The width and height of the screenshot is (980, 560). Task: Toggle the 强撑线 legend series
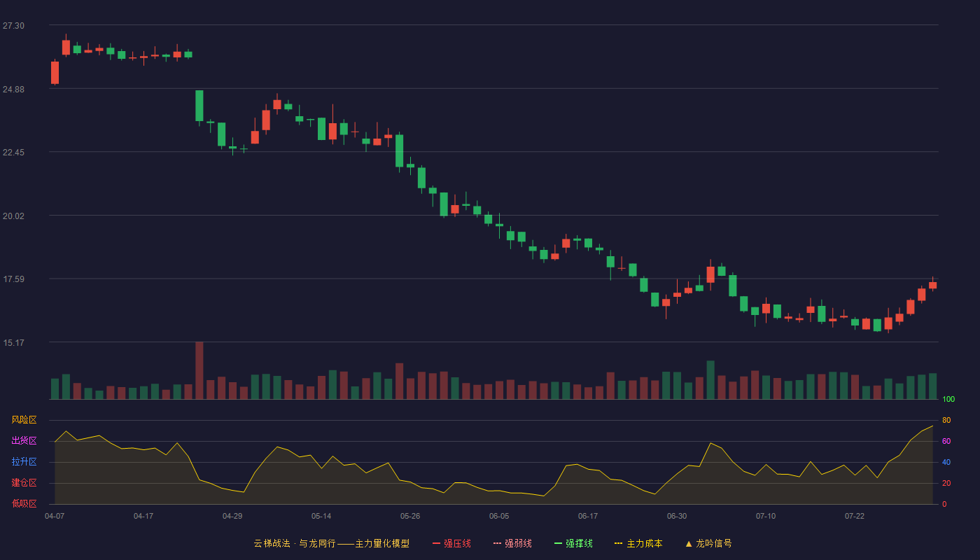(573, 543)
